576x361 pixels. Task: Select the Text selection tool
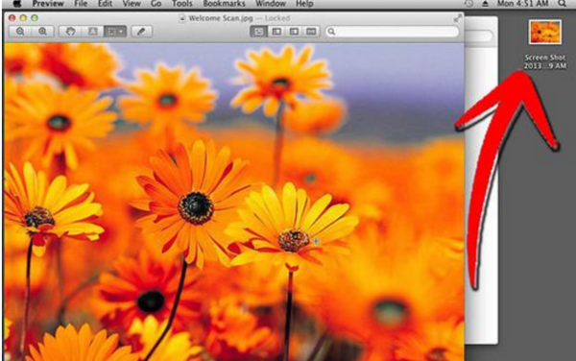pos(92,32)
